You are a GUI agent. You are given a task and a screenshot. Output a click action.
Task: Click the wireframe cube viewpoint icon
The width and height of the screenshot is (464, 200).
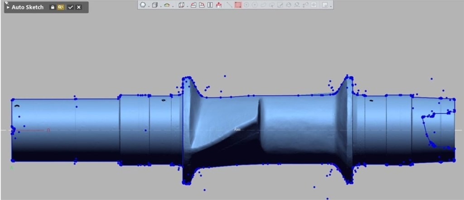182,5
